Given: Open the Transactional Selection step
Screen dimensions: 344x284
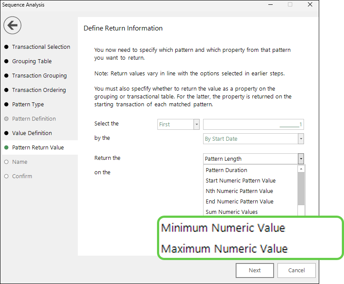Looking at the screenshot, I should click(41, 47).
